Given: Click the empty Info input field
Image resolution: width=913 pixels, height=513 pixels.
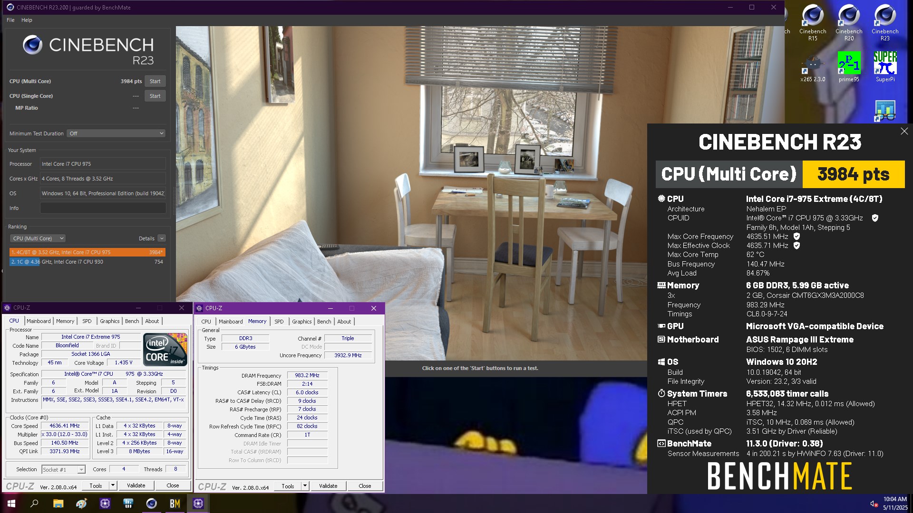Looking at the screenshot, I should [103, 208].
